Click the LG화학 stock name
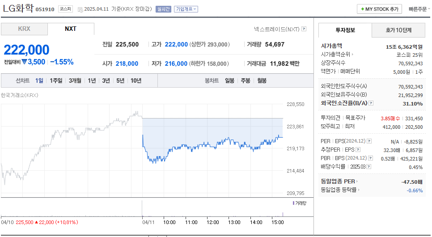The width and height of the screenshot is (432, 237). [x=18, y=8]
